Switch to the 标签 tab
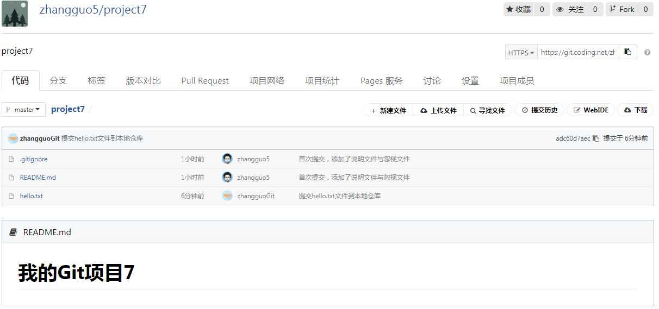This screenshot has width=659, height=309. point(96,81)
